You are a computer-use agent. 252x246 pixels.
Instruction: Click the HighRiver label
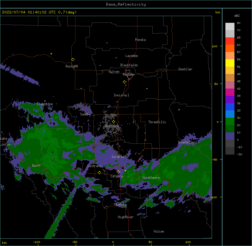[126, 217]
